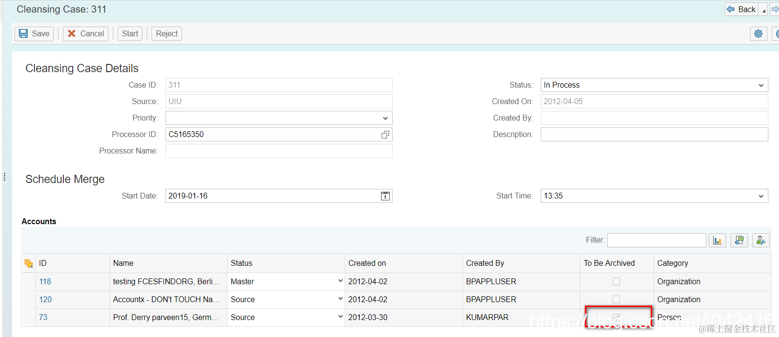Click the Accounts Filter field
The image size is (779, 337).
[x=657, y=240]
